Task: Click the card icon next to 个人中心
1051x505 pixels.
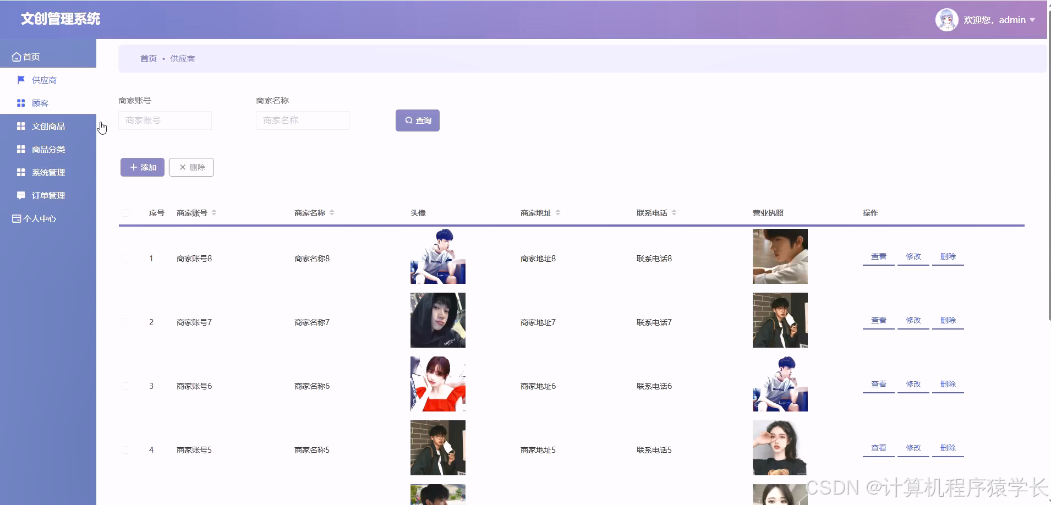Action: tap(17, 218)
